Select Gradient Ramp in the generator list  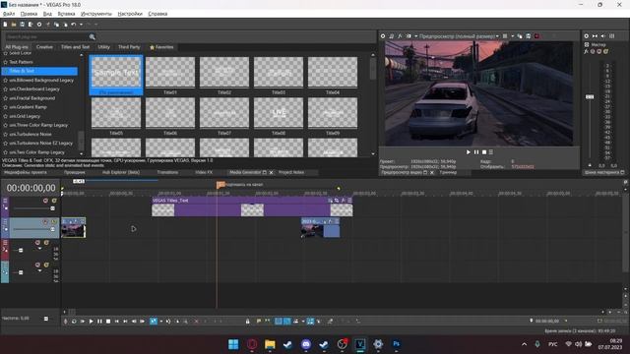[29, 107]
